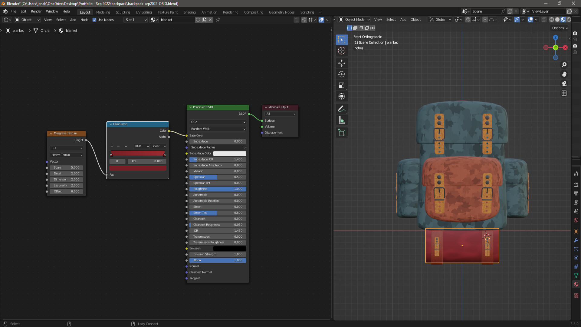Select the Rotate tool

point(342,74)
